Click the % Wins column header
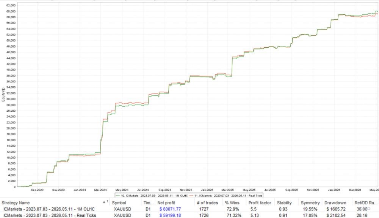Image resolution: width=379 pixels, height=218 pixels. pos(232,203)
